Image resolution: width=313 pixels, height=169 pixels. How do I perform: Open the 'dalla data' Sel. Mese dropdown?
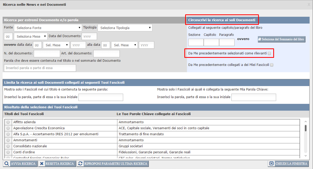tap(56, 45)
